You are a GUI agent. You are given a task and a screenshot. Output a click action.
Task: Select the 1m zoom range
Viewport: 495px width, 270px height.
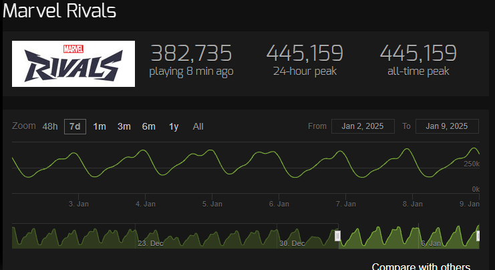click(100, 126)
